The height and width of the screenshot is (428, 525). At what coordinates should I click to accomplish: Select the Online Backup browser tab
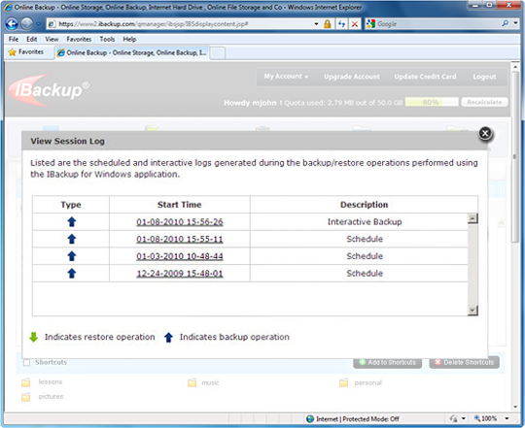[x=132, y=52]
